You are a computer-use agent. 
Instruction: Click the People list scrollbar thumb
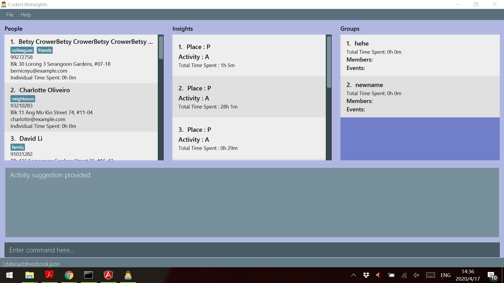pyautogui.click(x=161, y=47)
